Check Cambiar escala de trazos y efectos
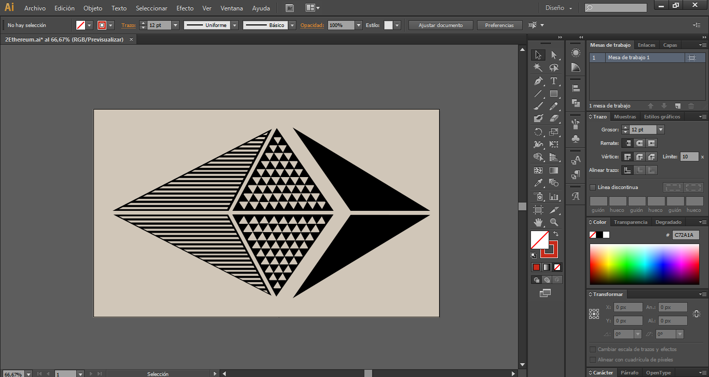The height and width of the screenshot is (377, 709). pos(593,349)
